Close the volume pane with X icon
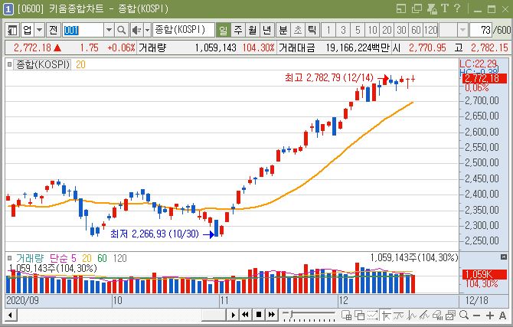Viewport: 513px width, 327px height. (504, 257)
